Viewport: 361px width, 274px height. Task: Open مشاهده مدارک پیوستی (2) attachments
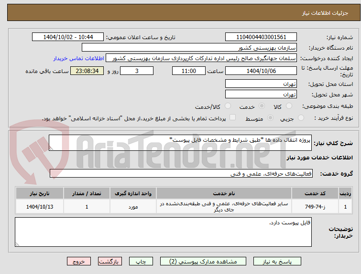[203, 262]
